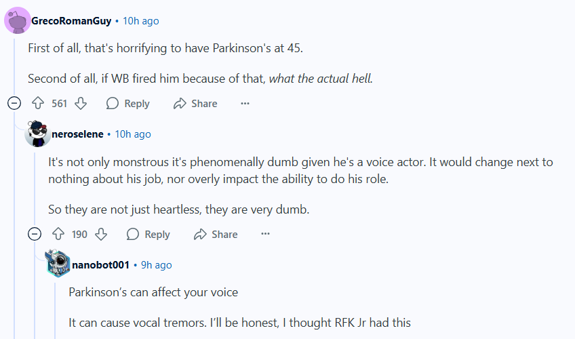Click neroselene's avatar image
This screenshot has height=339, width=575.
37,134
